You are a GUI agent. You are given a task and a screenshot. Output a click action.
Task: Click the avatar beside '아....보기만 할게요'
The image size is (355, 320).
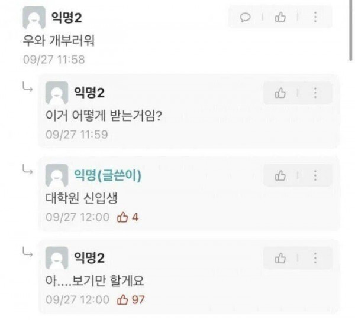tap(57, 259)
